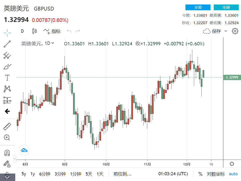
Task: Open 前往到… date jump field
Action: tap(122, 174)
